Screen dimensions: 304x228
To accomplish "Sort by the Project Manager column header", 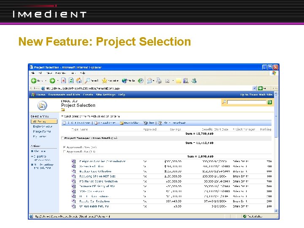I will (244, 129).
